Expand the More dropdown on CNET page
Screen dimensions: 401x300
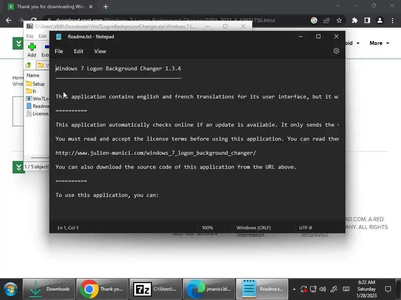tap(379, 43)
